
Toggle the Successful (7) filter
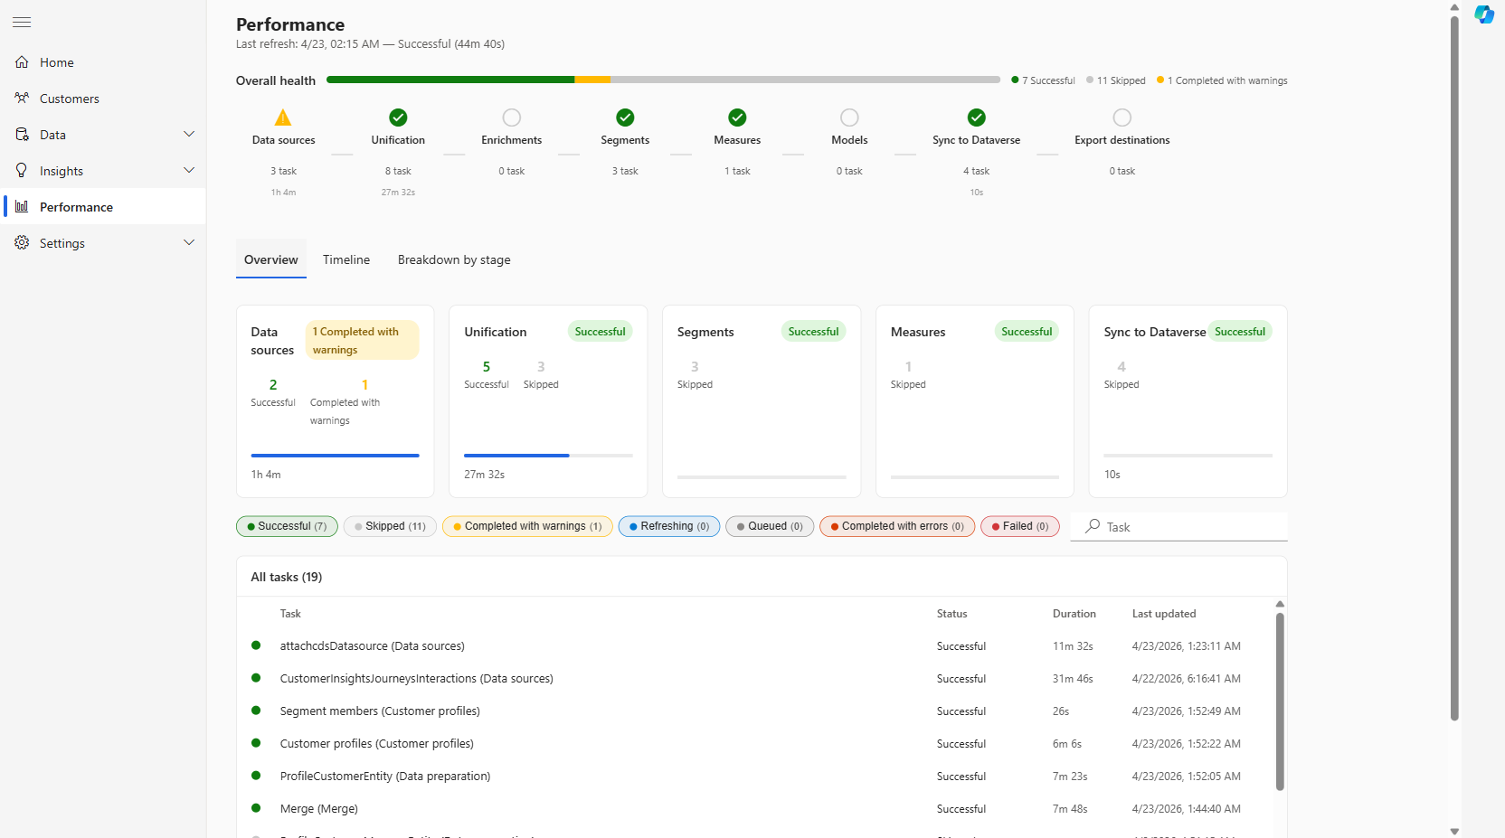tap(287, 526)
